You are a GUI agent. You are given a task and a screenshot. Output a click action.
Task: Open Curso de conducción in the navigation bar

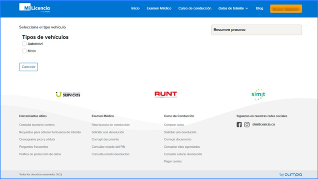[x=195, y=9]
